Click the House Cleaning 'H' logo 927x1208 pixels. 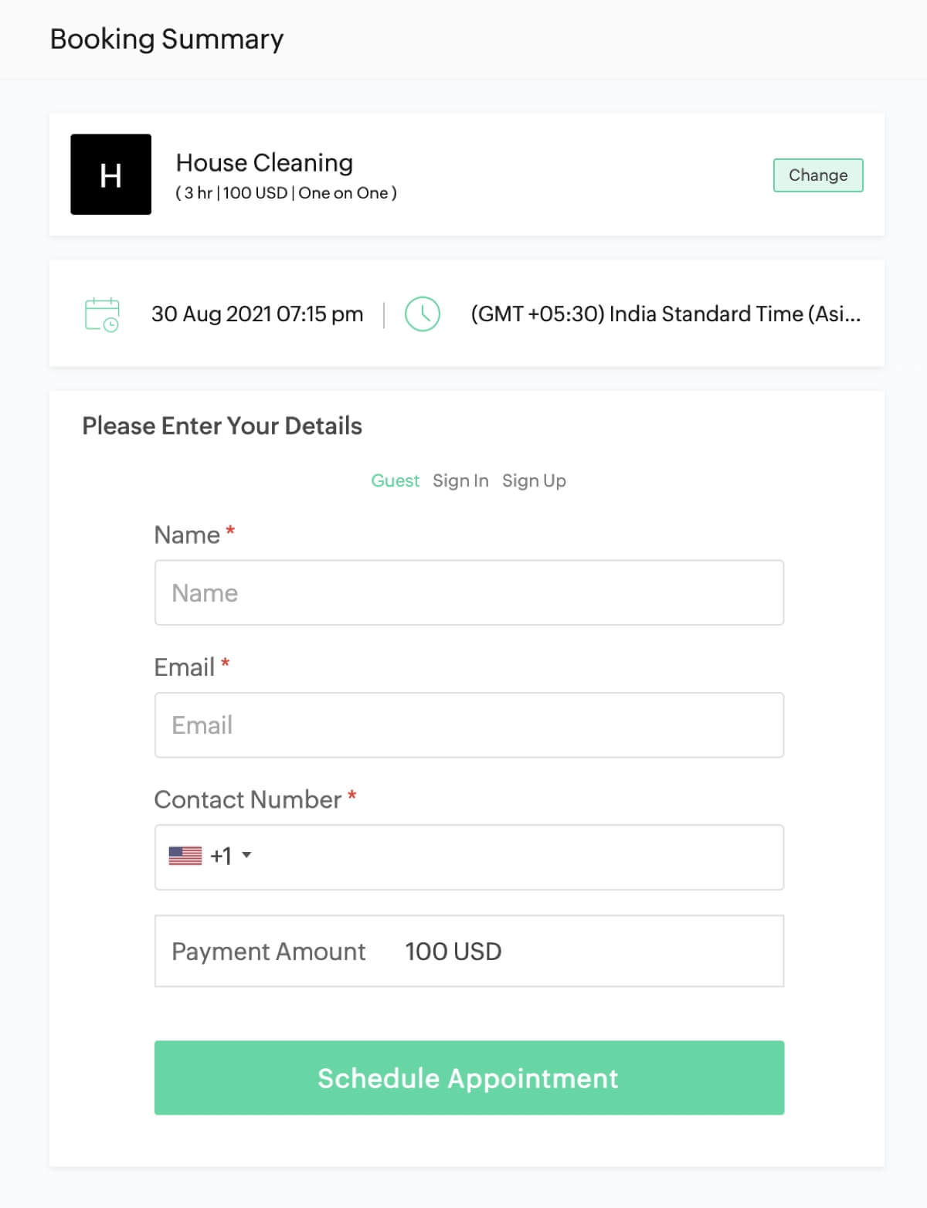coord(111,175)
